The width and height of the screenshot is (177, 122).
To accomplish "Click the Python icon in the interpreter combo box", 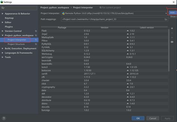I will [x=63, y=13].
